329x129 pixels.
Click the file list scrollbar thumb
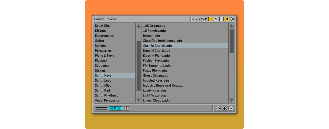(x=231, y=41)
